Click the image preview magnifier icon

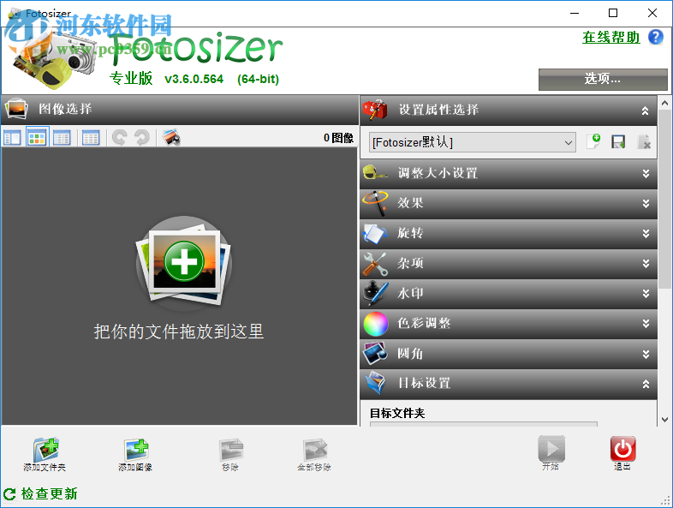pyautogui.click(x=171, y=138)
